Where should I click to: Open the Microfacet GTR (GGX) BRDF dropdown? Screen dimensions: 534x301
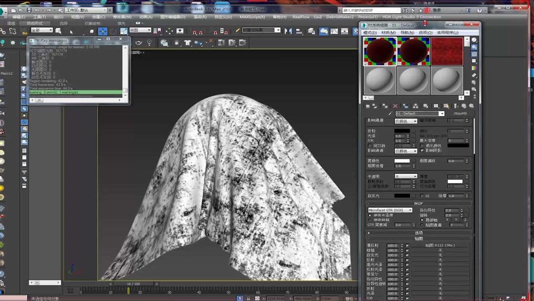tap(390, 210)
